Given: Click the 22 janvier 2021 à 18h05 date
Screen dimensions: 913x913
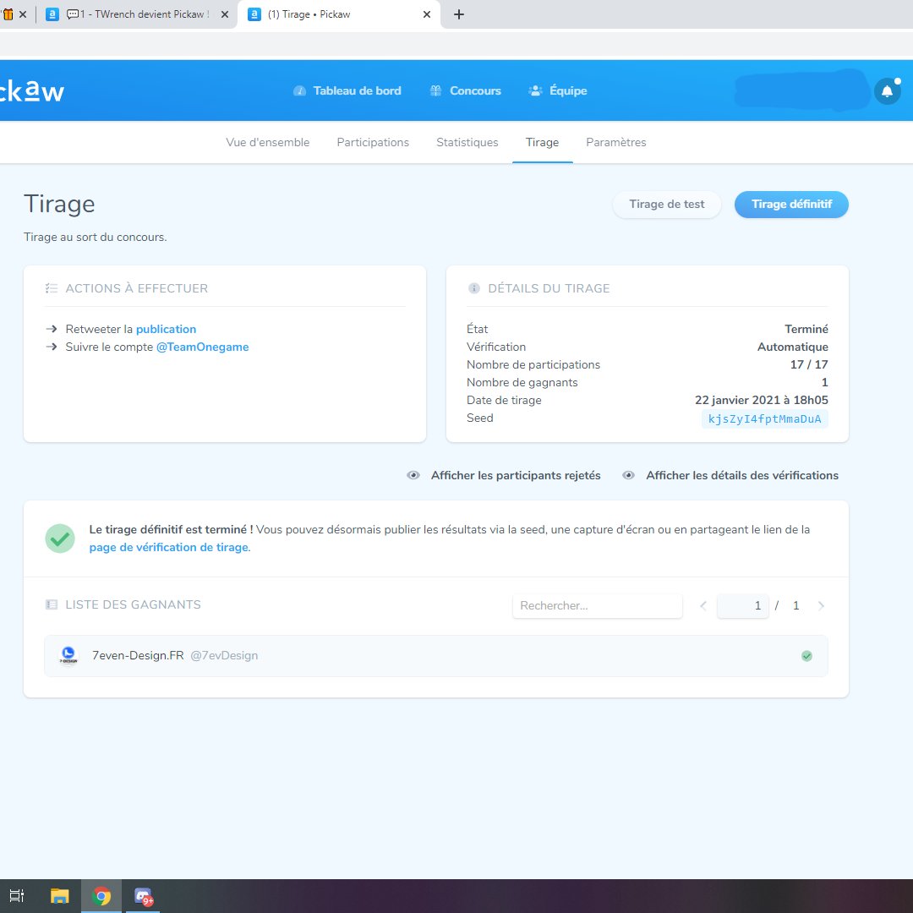Looking at the screenshot, I should (761, 400).
